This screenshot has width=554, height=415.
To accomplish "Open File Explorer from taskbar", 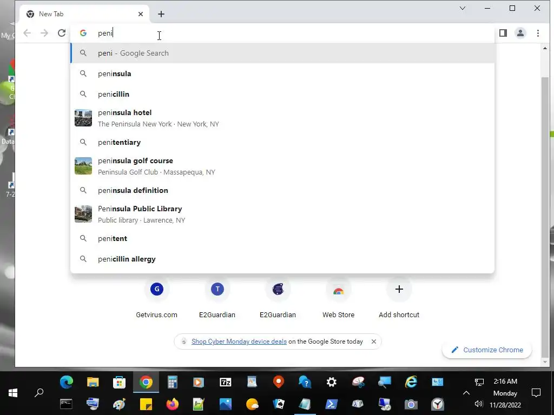I will coord(93,382).
